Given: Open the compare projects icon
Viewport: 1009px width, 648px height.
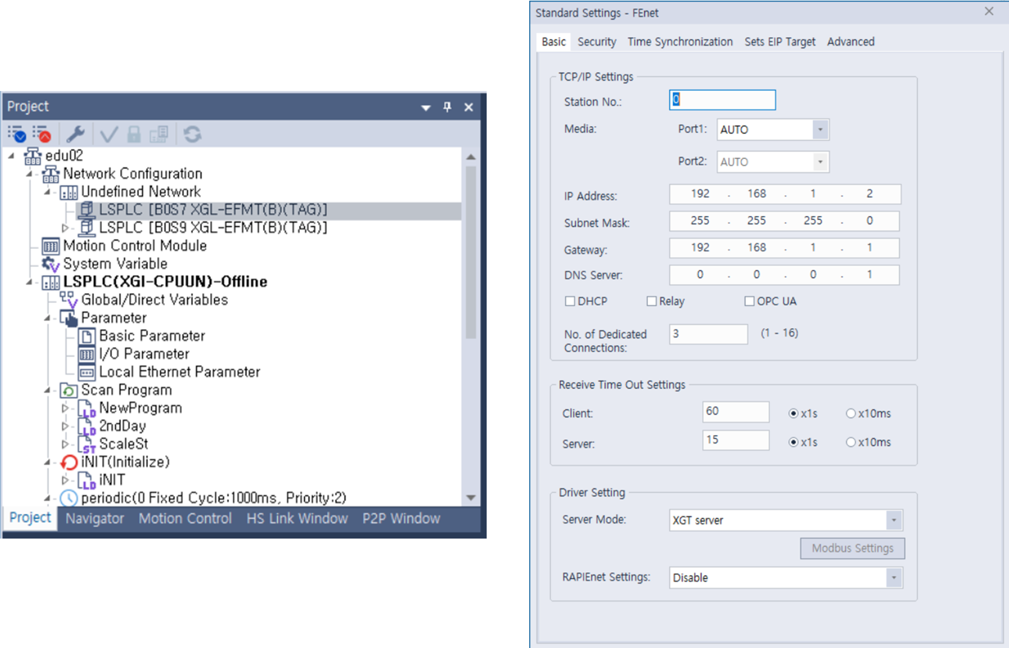Looking at the screenshot, I should point(158,134).
